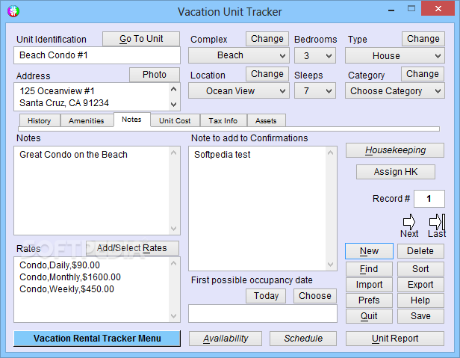
Task: Click Address box scroll up arrow
Action: click(x=174, y=89)
